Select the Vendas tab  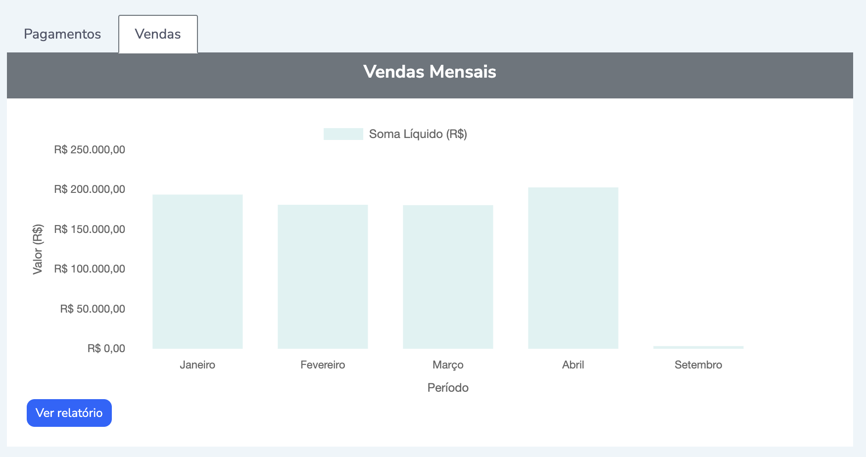[158, 34]
